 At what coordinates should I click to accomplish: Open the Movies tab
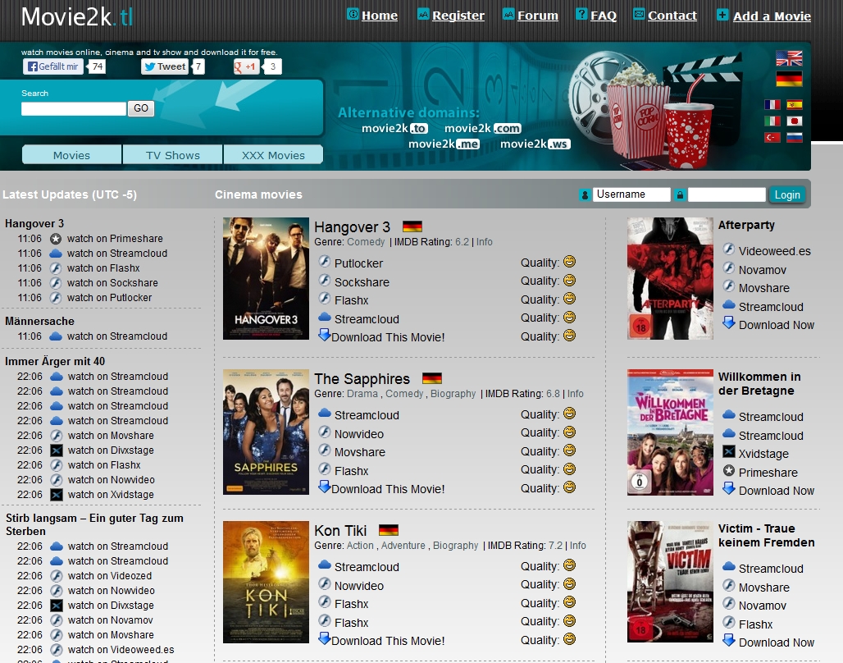71,155
